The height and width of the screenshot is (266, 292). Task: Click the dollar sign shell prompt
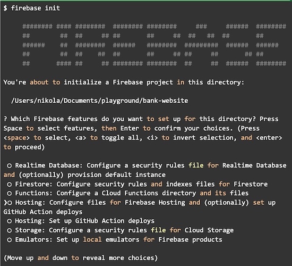coord(5,8)
